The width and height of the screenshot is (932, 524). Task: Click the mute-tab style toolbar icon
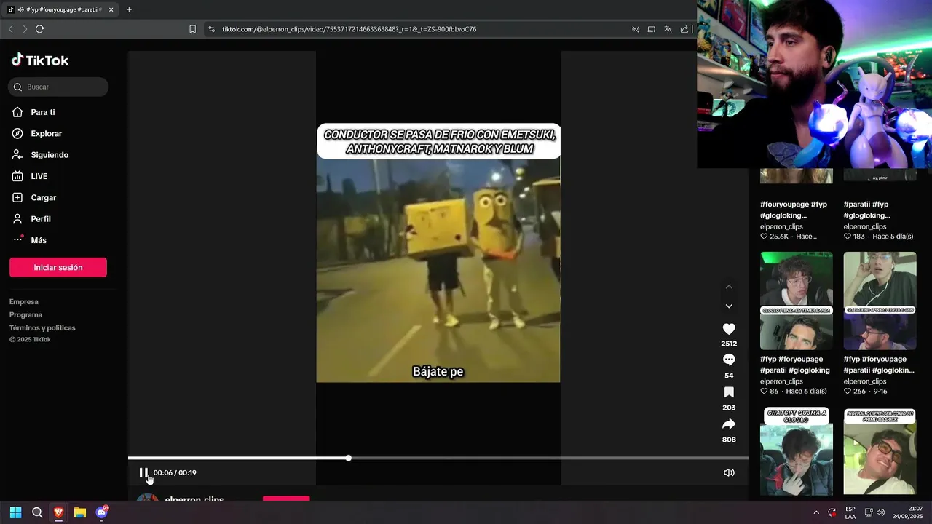pos(636,29)
